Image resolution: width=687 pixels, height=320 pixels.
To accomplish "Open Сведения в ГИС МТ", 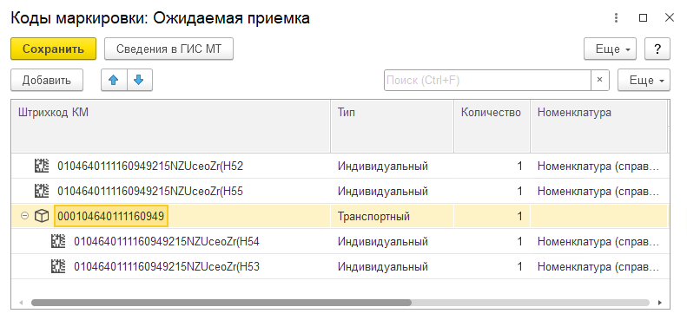I will [168, 49].
